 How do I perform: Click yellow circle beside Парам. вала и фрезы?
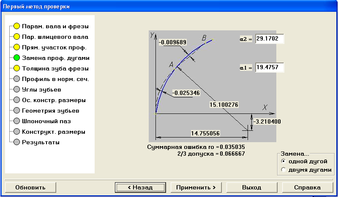tap(16, 26)
